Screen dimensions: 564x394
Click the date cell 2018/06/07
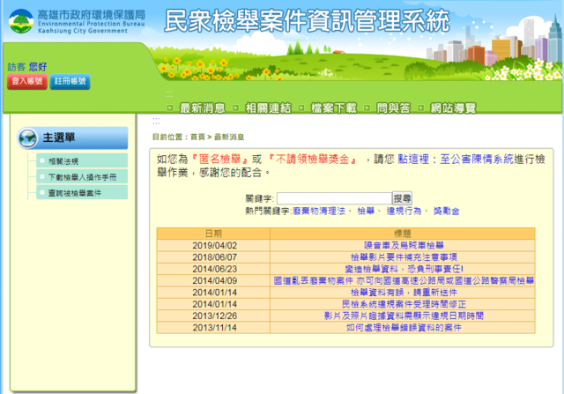pyautogui.click(x=215, y=257)
